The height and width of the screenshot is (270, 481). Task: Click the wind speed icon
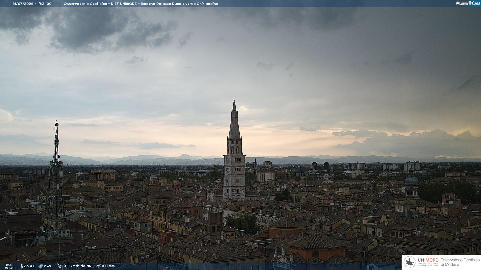click(59, 266)
